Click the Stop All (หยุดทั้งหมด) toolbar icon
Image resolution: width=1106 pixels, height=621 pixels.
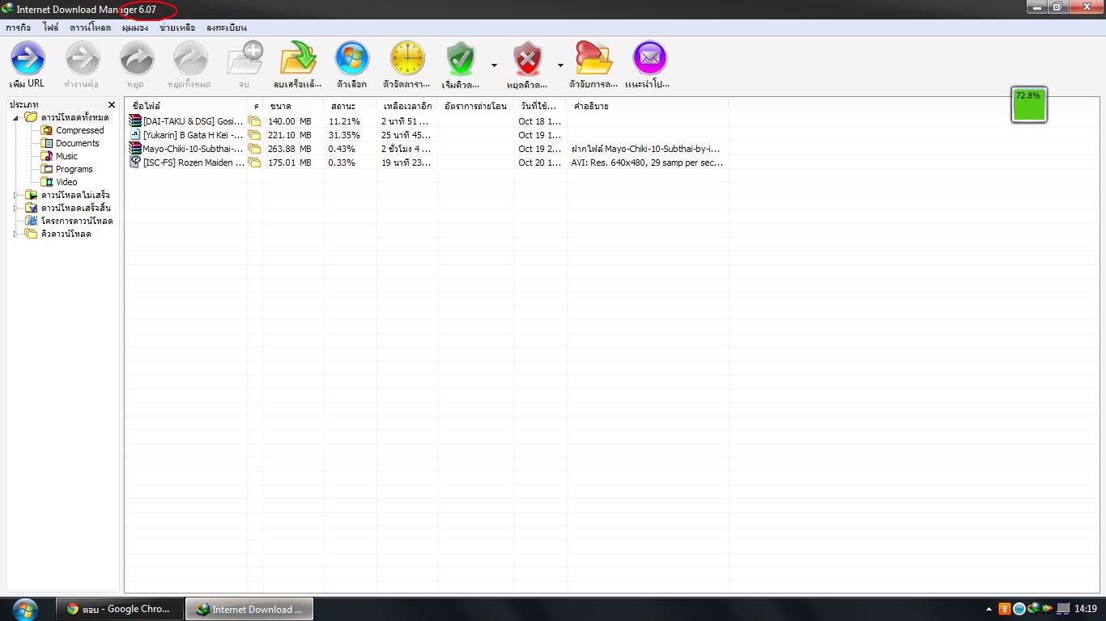click(x=190, y=58)
